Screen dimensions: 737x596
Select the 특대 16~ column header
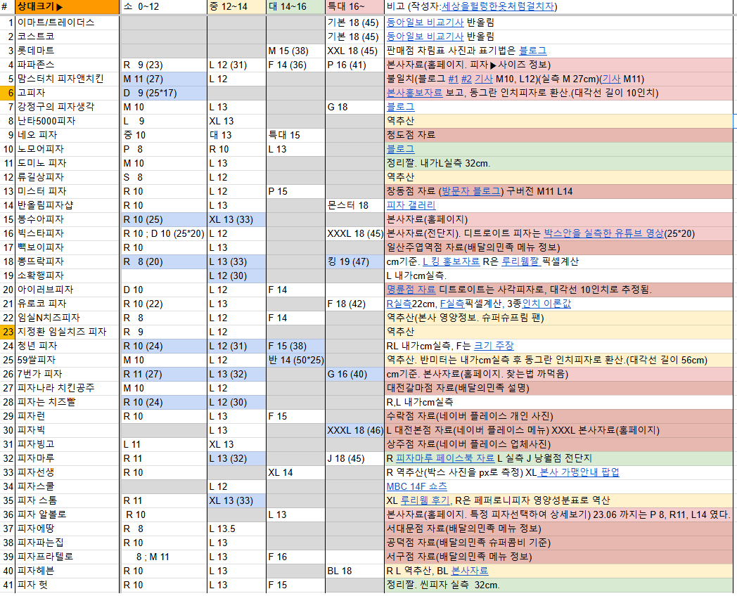355,6
